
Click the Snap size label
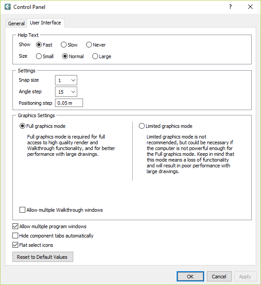29,80
